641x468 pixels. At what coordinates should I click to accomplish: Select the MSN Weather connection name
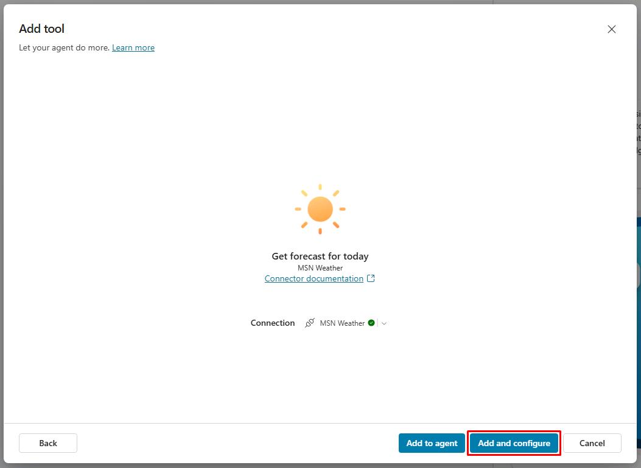click(x=342, y=323)
